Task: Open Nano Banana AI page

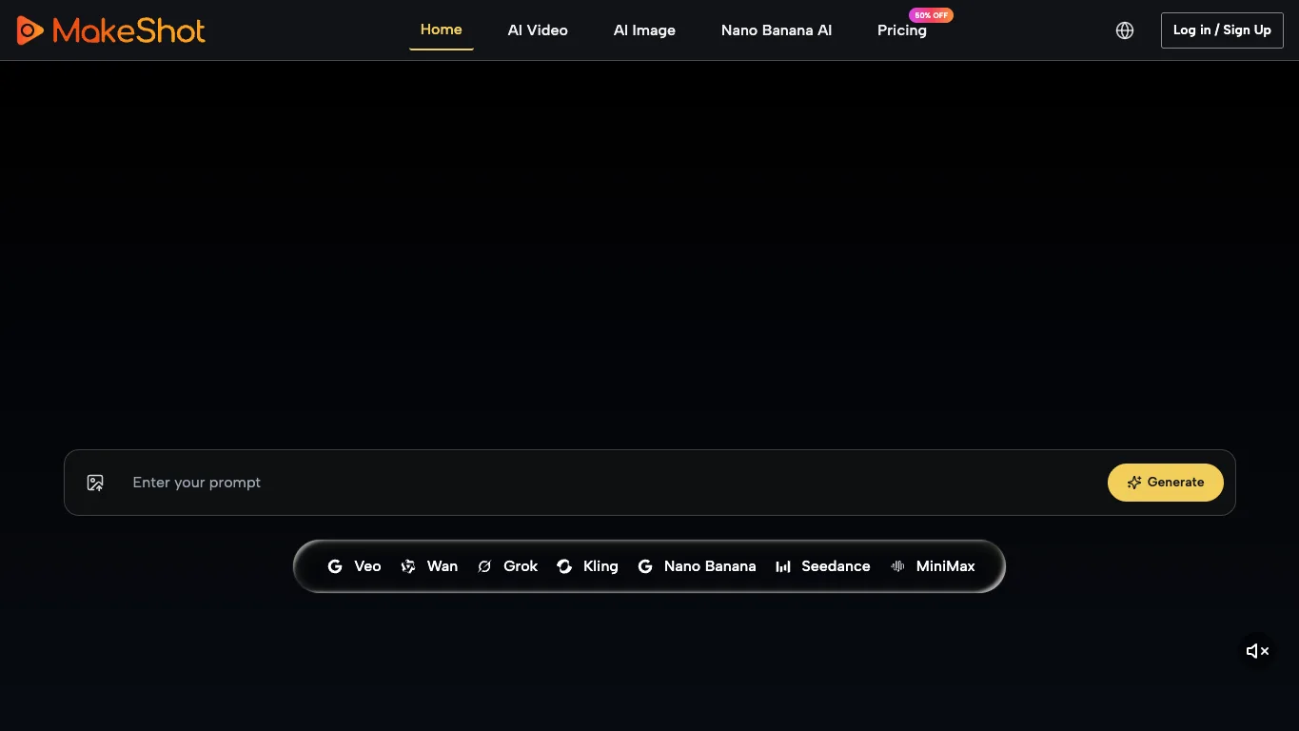Action: coord(777,30)
